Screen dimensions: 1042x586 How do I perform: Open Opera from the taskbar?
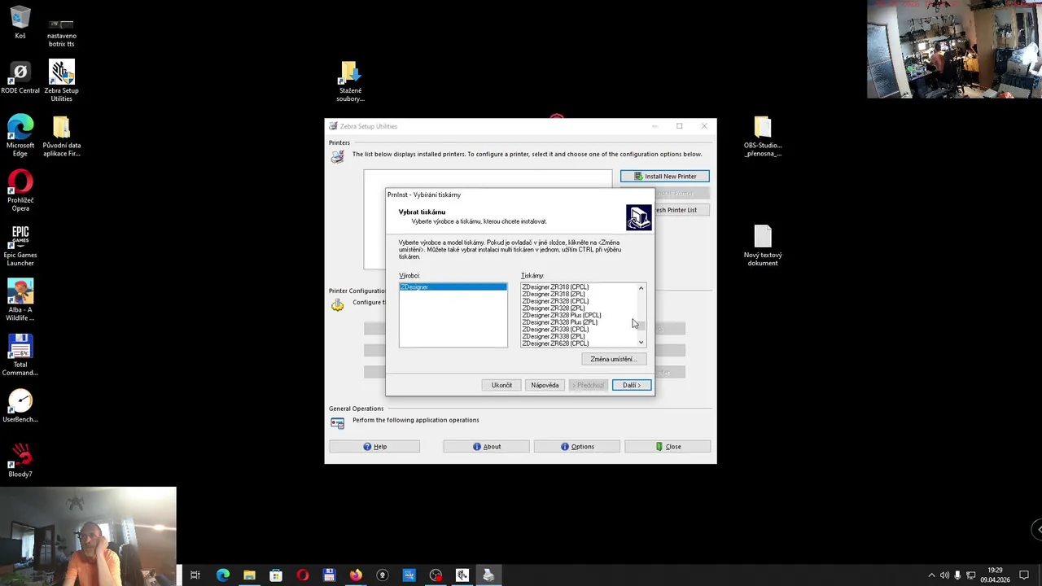(x=303, y=575)
